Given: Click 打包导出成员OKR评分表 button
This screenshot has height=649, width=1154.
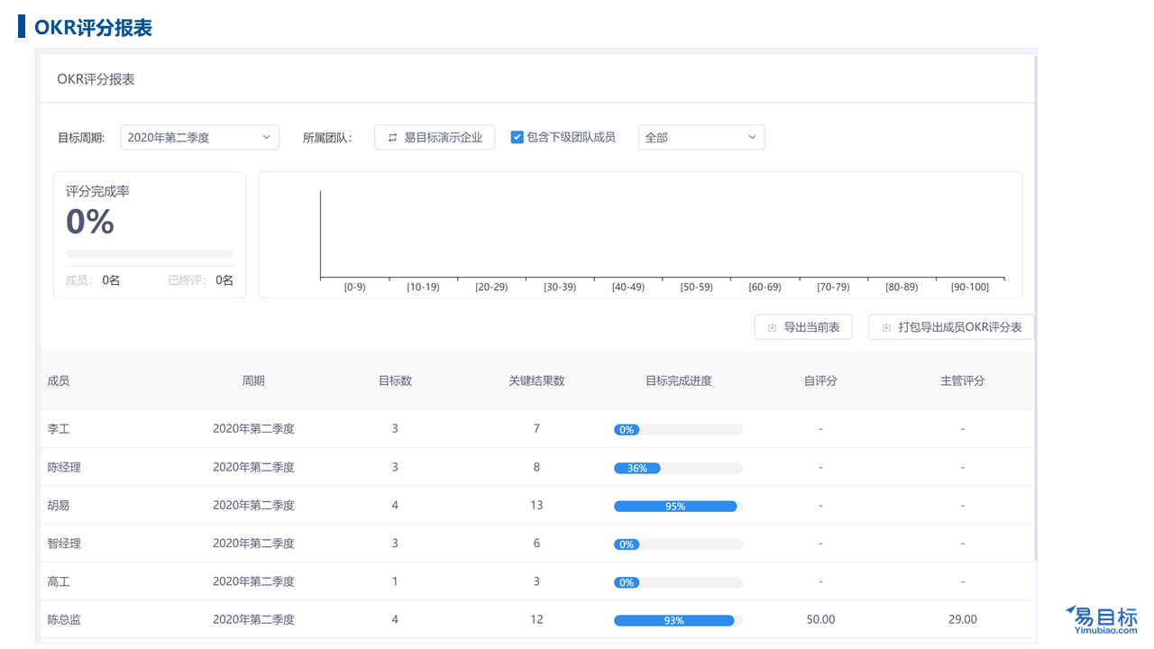Looking at the screenshot, I should (951, 327).
